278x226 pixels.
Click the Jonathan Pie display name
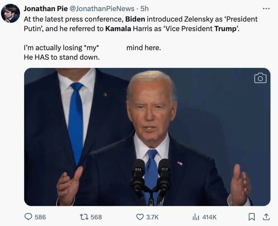click(46, 9)
